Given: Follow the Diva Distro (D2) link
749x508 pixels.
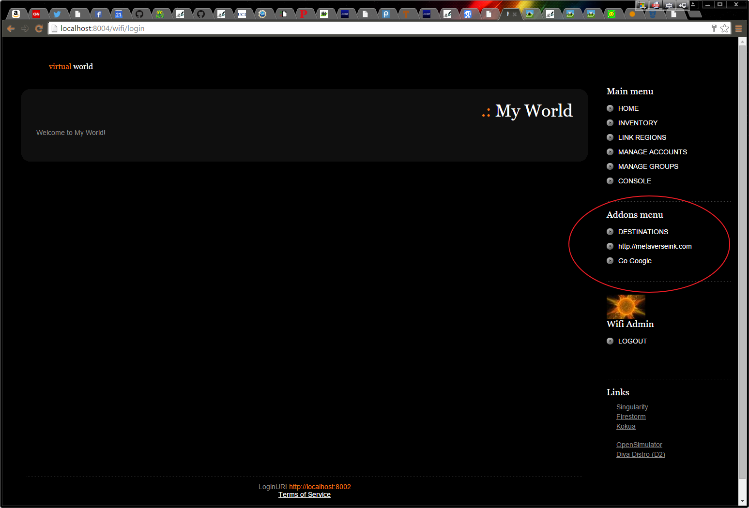Looking at the screenshot, I should [x=641, y=454].
